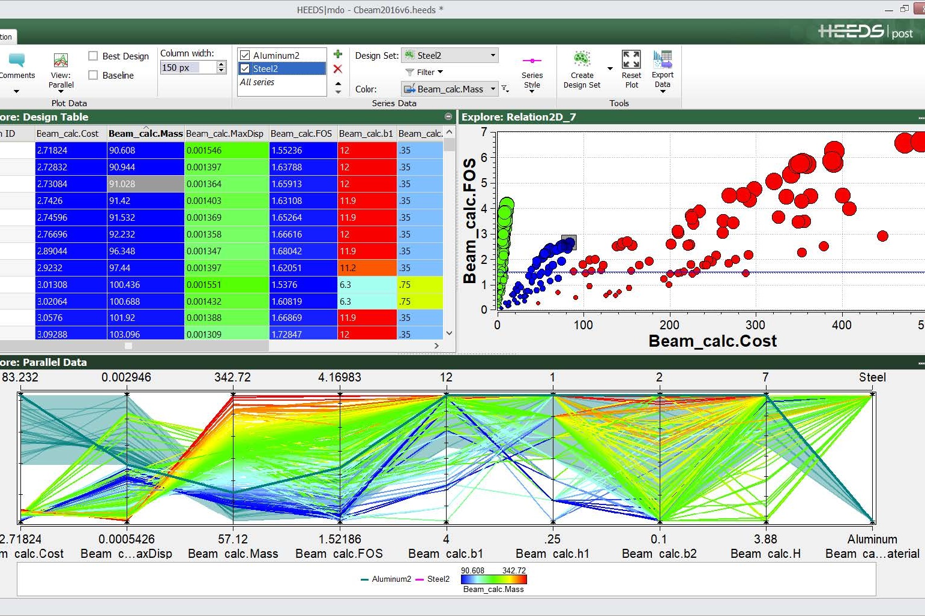Enable the Baseline checkbox
This screenshot has height=616, width=925.
pyautogui.click(x=93, y=75)
